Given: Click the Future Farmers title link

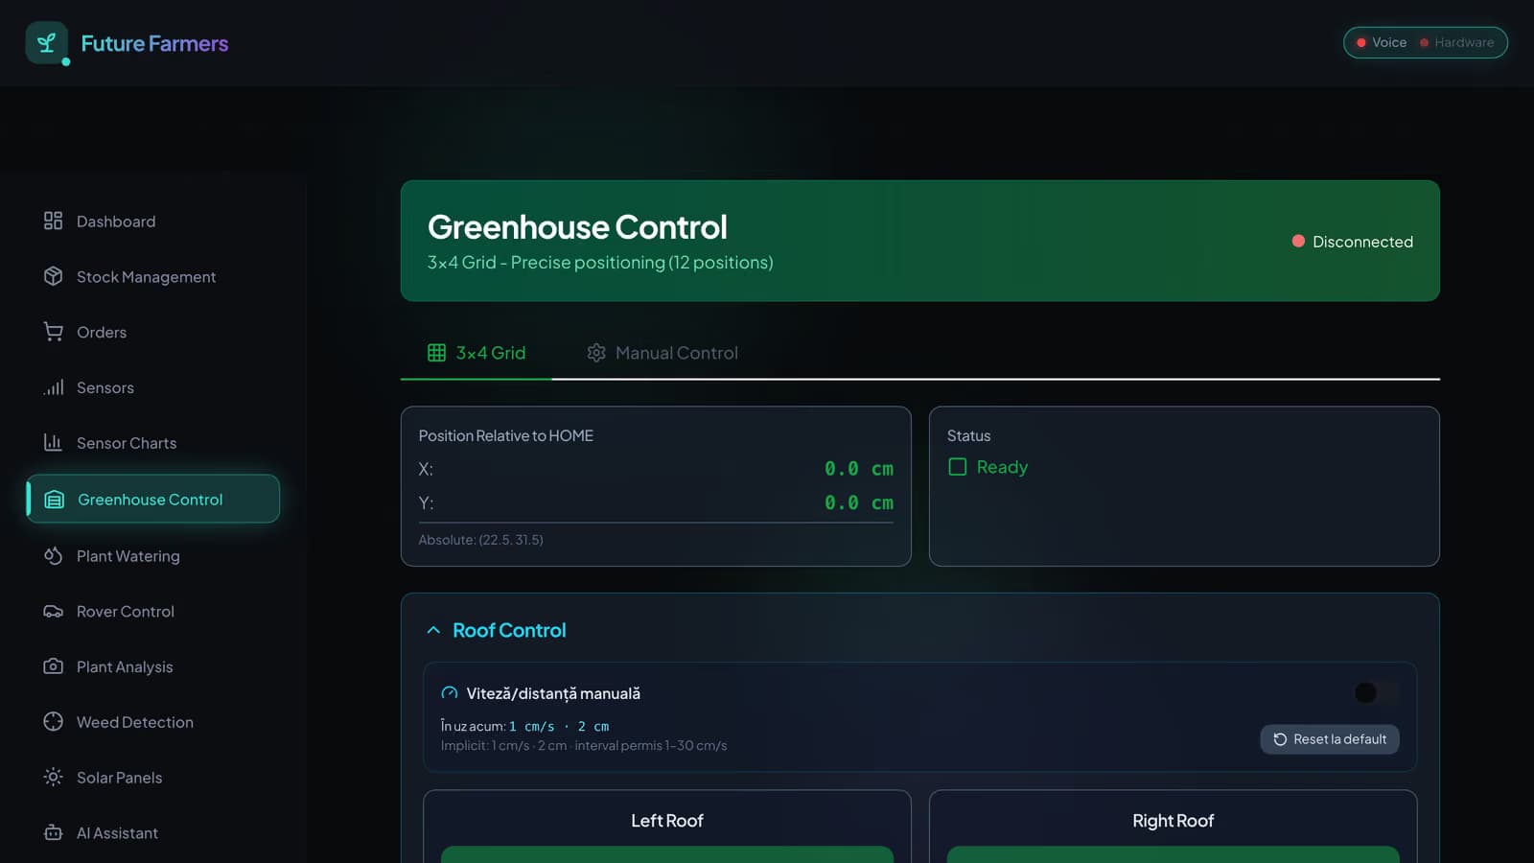Looking at the screenshot, I should click(x=154, y=43).
